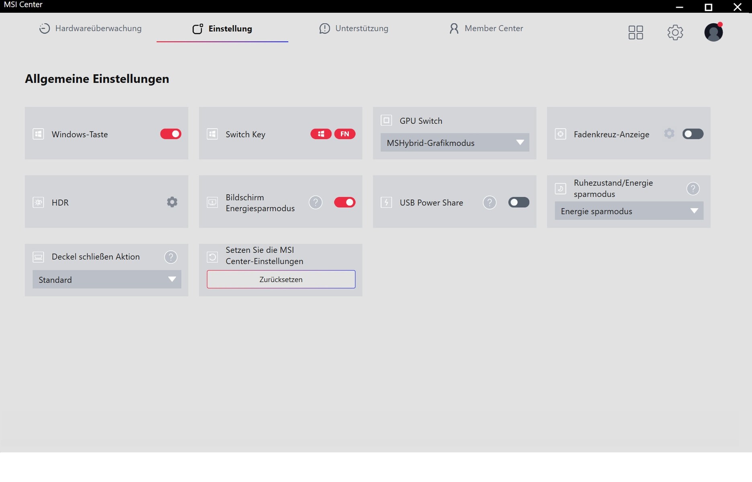752x482 pixels.
Task: Click the Windows-Taste card icon
Action: 38,134
